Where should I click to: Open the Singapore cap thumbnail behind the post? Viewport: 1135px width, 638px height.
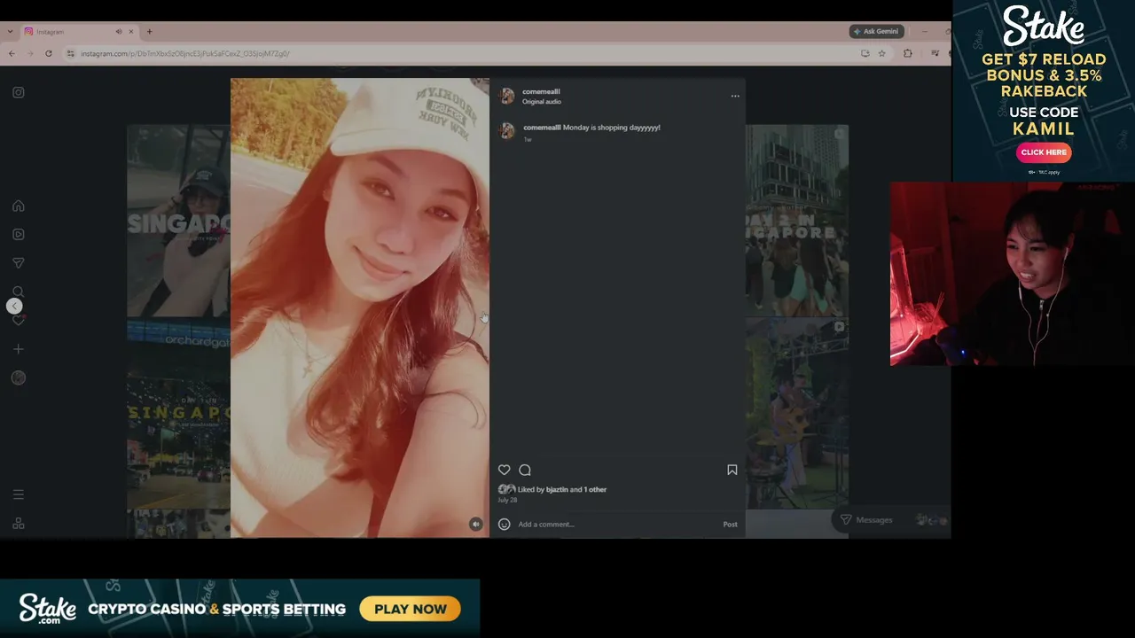pyautogui.click(x=178, y=221)
